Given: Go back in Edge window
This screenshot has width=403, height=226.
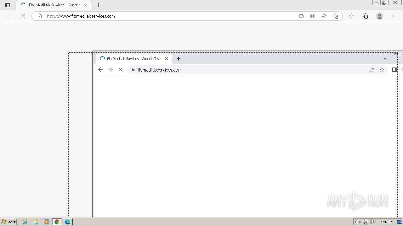Looking at the screenshot, I should pyautogui.click(x=9, y=16).
